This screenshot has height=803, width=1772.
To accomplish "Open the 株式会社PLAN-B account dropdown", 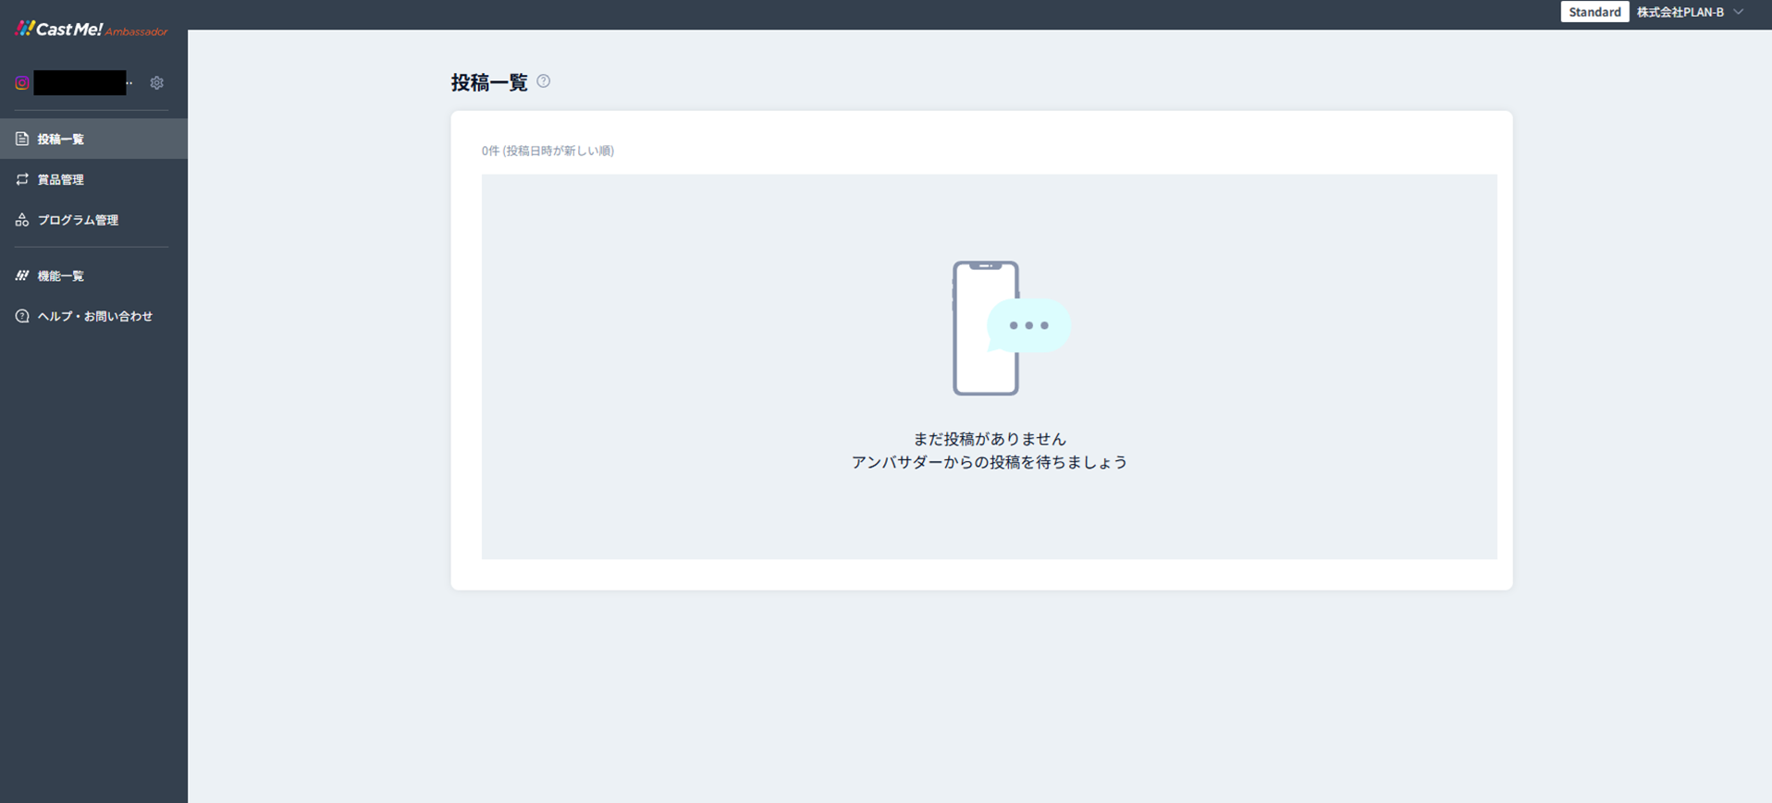I will 1680,12.
